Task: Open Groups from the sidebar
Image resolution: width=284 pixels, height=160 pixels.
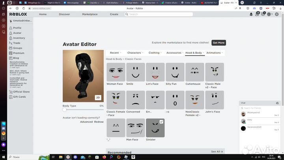Action: point(17,48)
